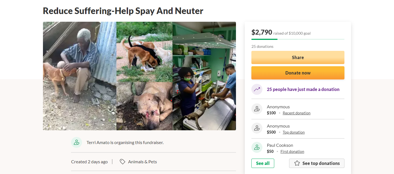This screenshot has height=174, width=394.
Task: Open the Animals & Pets category link
Action: click(x=142, y=162)
